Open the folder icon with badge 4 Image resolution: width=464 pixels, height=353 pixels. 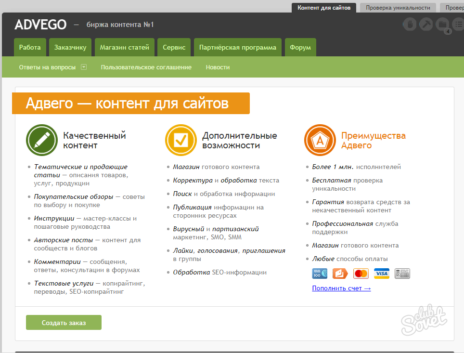pyautogui.click(x=443, y=25)
